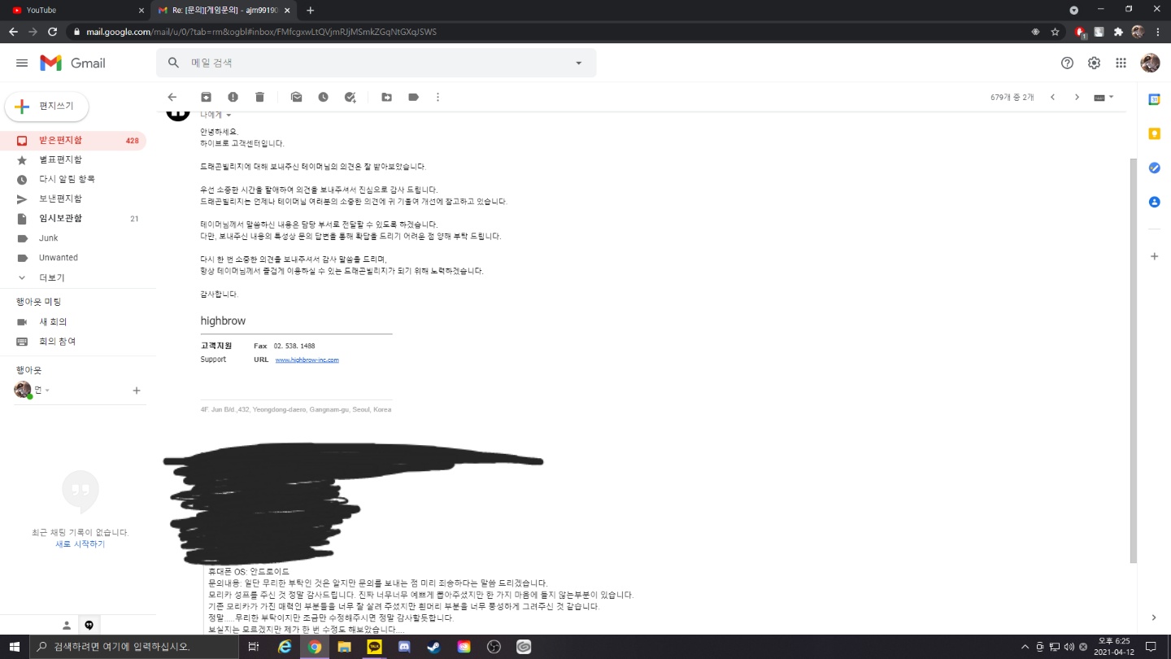Snooze this email with the clock icon

point(323,97)
